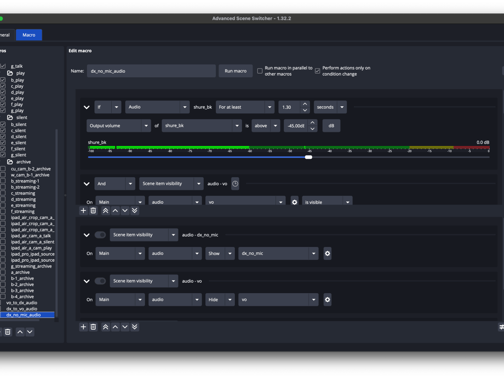Viewport: 504px width, 378px height.
Task: Toggle the audio - vo action switch
Action: point(100,281)
